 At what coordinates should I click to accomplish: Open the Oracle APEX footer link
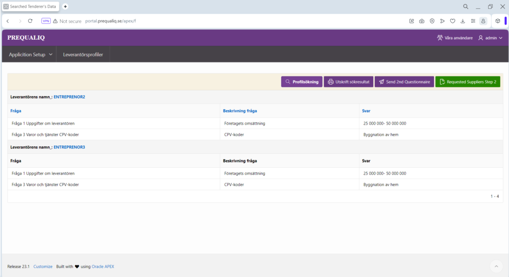click(102, 267)
